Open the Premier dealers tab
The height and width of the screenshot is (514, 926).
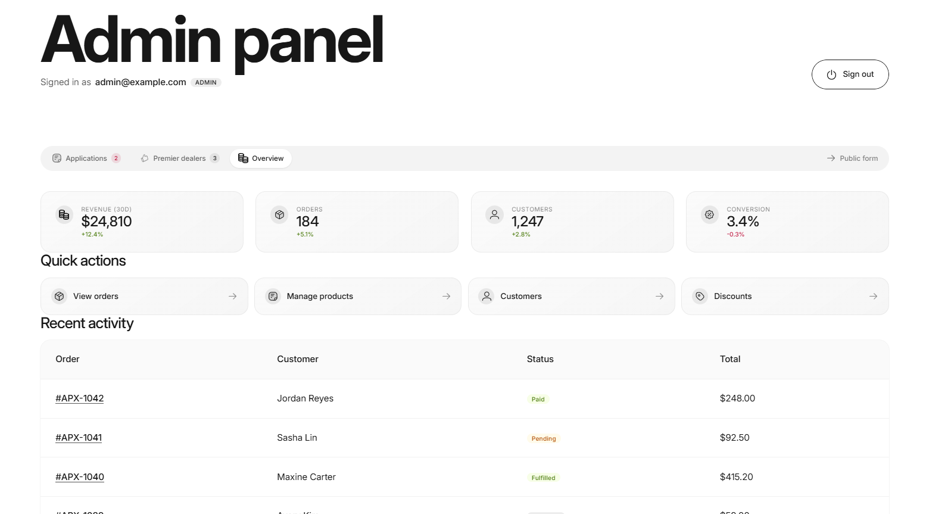(x=180, y=158)
